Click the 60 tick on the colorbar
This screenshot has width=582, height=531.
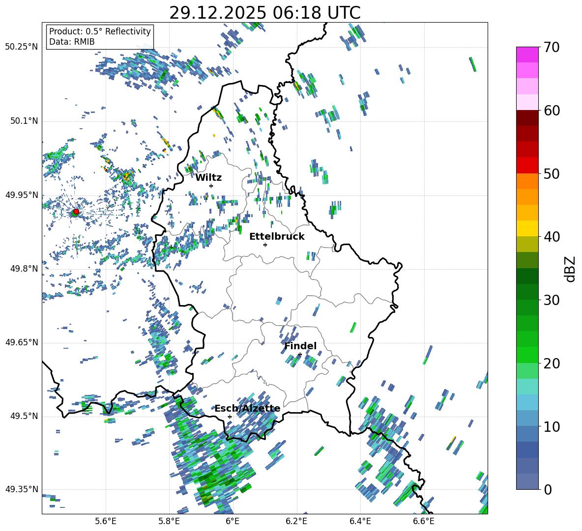(552, 111)
